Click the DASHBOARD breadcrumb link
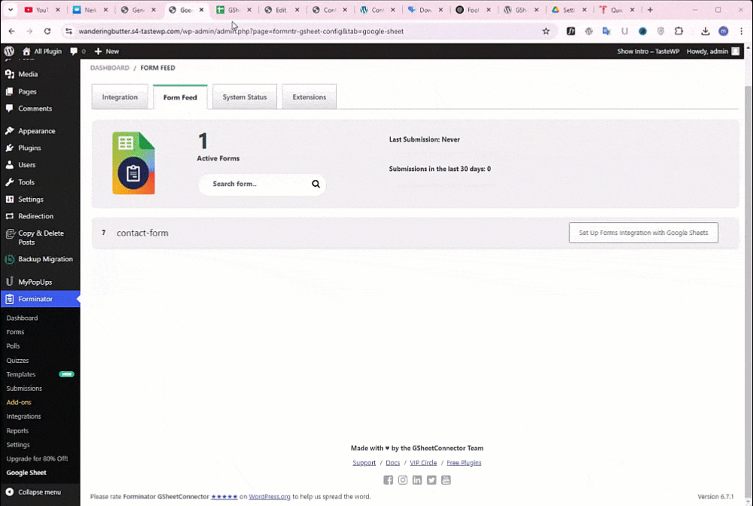The width and height of the screenshot is (753, 506). 109,68
